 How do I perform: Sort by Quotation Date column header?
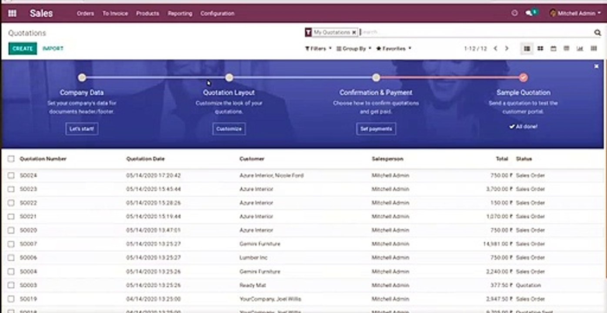(x=146, y=159)
